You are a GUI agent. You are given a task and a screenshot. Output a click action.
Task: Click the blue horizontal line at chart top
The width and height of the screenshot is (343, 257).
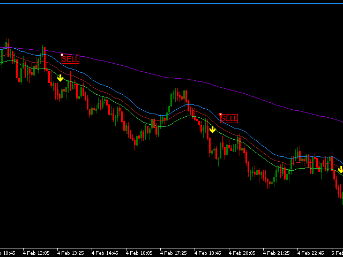[x=171, y=4]
